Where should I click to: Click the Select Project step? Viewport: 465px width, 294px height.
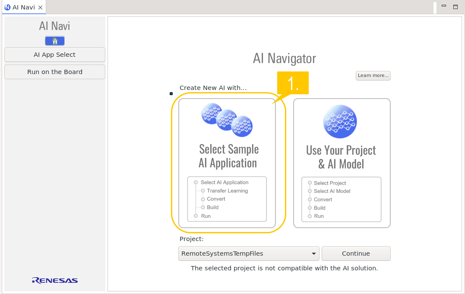pyautogui.click(x=329, y=183)
